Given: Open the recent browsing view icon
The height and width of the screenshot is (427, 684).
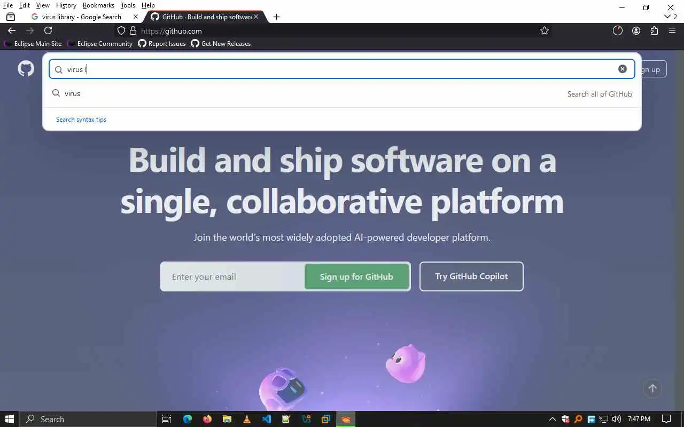Looking at the screenshot, I should [x=11, y=17].
